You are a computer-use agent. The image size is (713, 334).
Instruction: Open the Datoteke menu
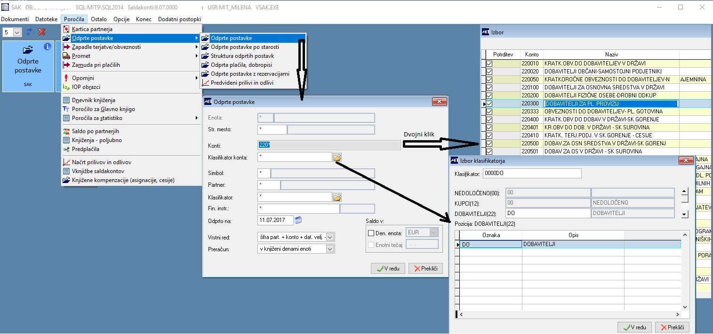point(47,19)
